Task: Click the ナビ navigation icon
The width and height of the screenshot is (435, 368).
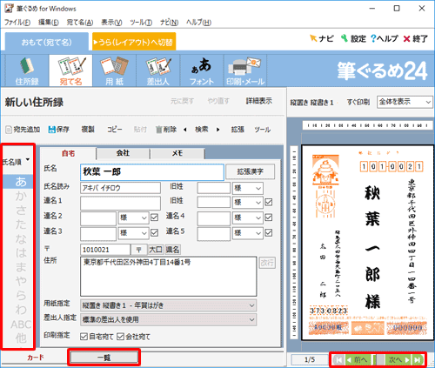Action: tap(322, 38)
